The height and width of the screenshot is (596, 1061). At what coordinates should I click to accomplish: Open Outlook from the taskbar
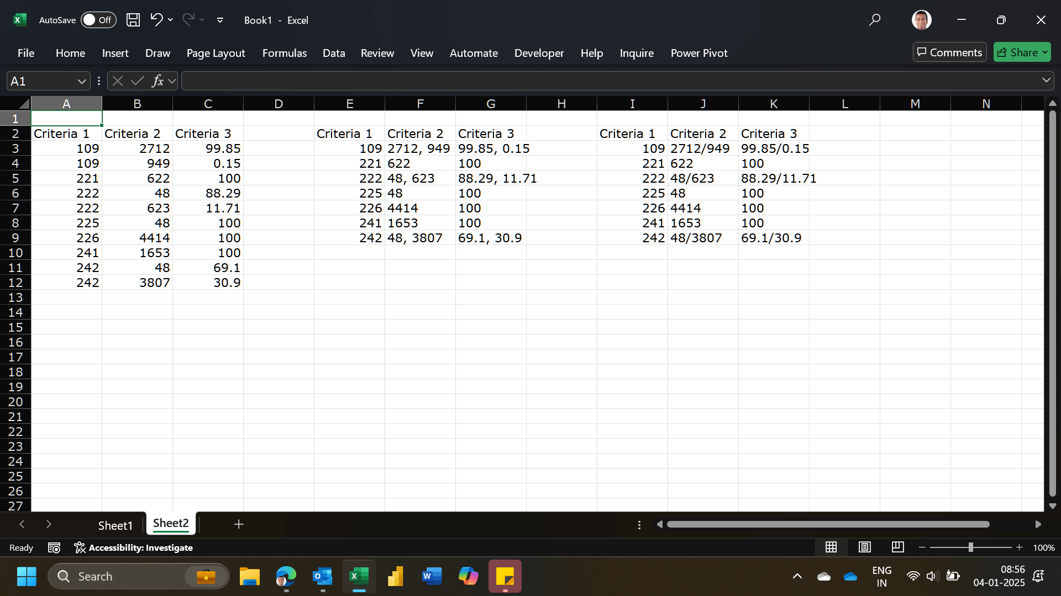coord(323,577)
